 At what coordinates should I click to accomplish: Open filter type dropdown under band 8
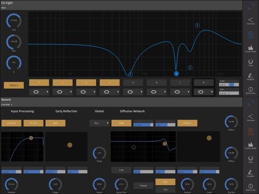[x=204, y=92]
